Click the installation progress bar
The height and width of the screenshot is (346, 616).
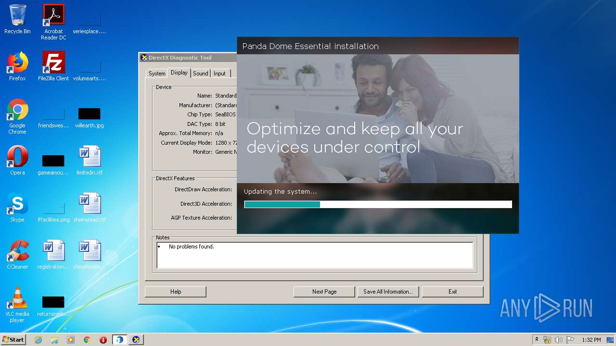click(x=378, y=204)
